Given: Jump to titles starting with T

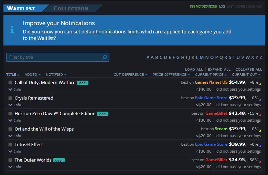Looking at the screenshot, I should point(234,57).
